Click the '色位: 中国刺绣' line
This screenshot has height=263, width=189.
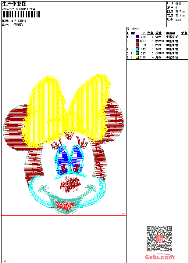point(12,25)
